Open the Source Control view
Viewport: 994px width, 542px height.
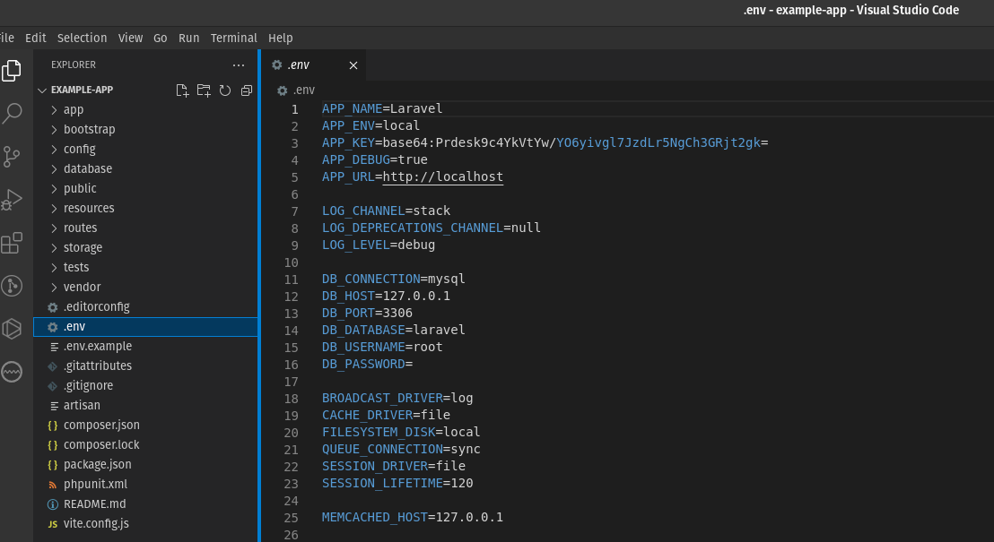[12, 157]
